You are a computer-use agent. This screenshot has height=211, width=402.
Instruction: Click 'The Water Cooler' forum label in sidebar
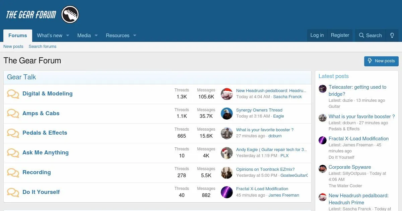click(345, 186)
